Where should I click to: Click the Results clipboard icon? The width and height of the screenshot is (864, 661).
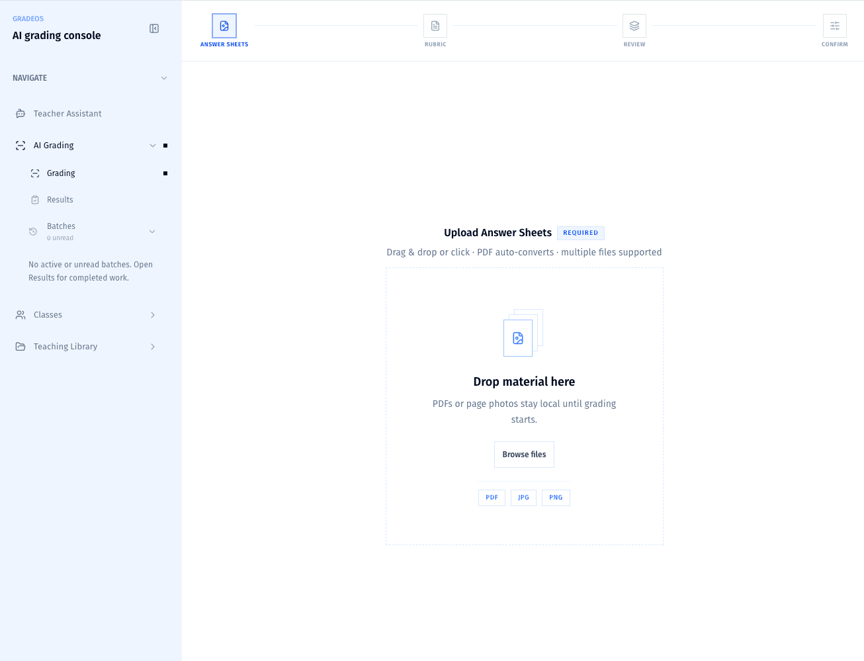35,200
